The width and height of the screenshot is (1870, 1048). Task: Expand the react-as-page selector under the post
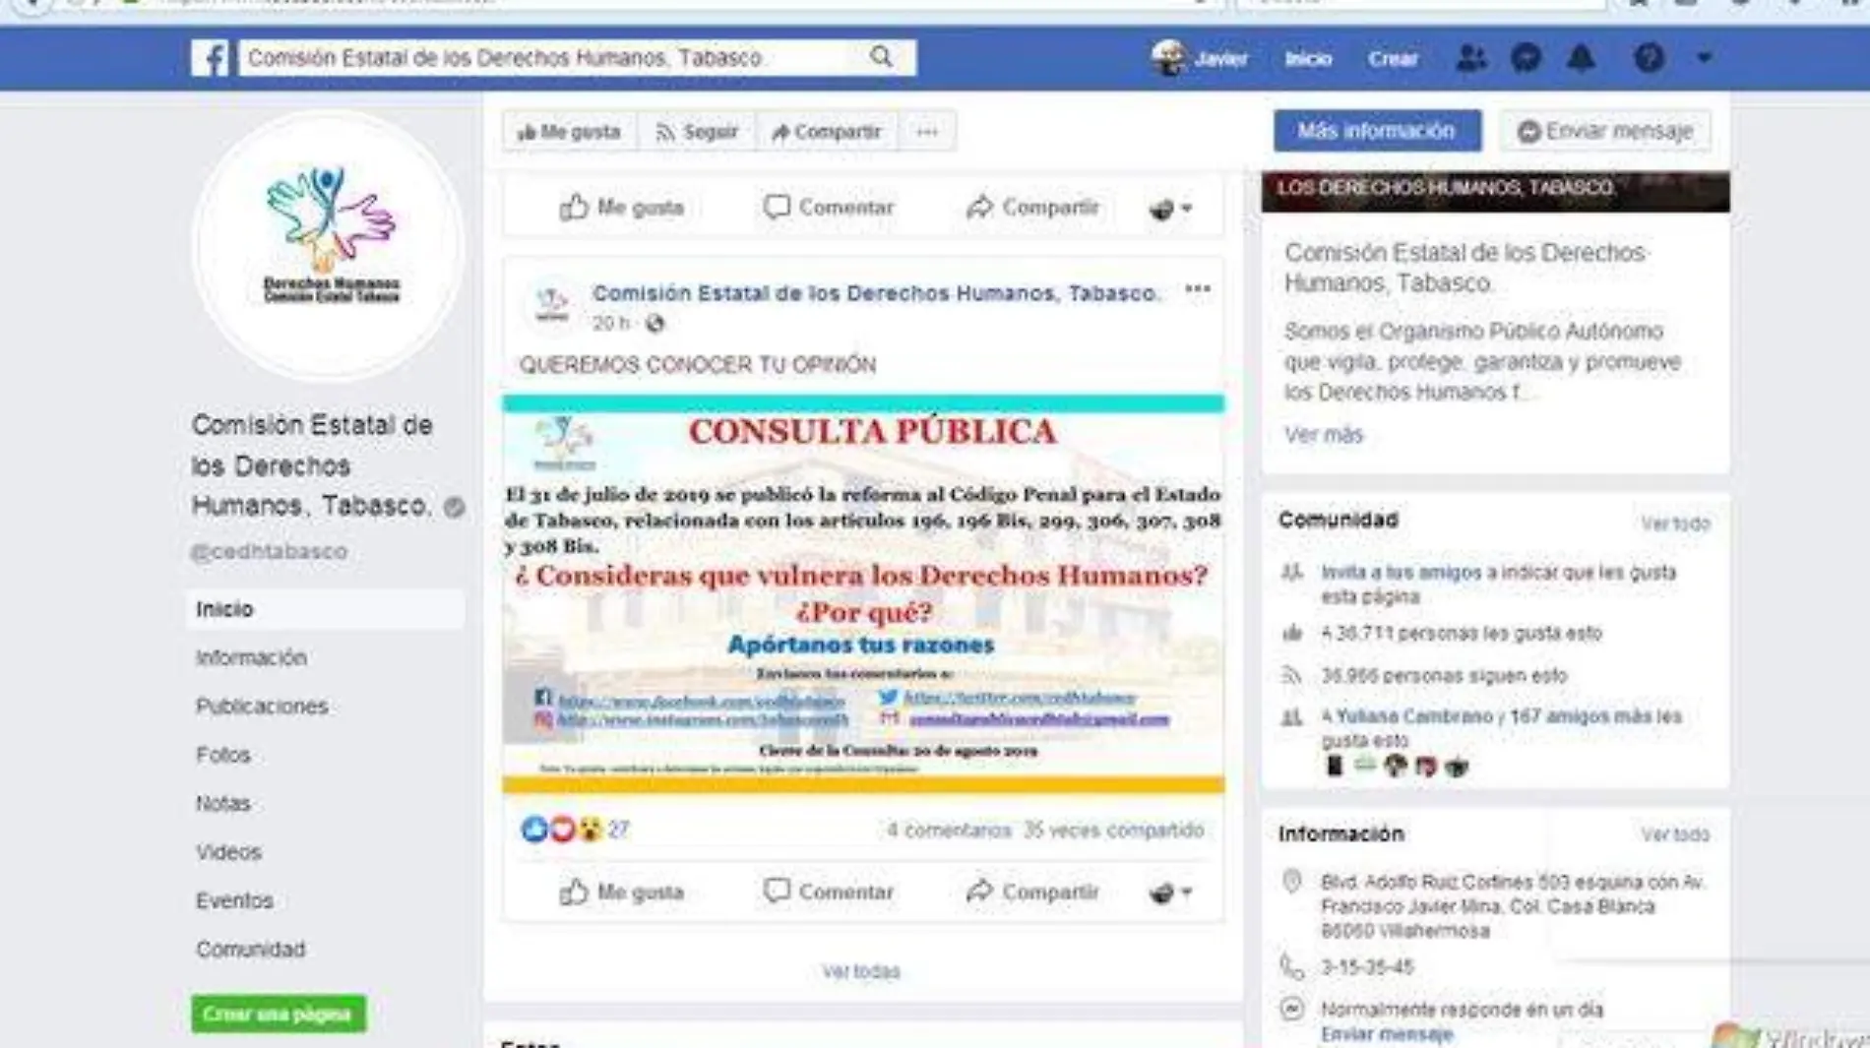[1169, 893]
